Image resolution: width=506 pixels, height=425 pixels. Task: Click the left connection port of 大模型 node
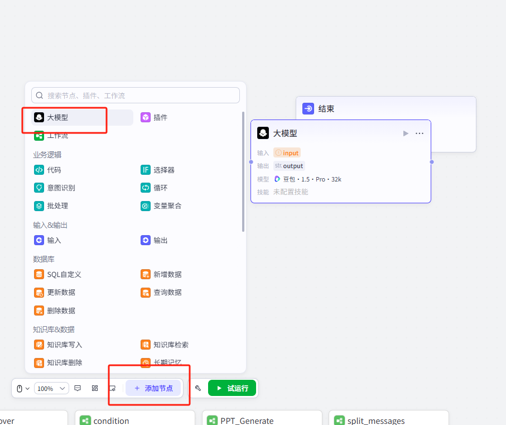click(251, 162)
